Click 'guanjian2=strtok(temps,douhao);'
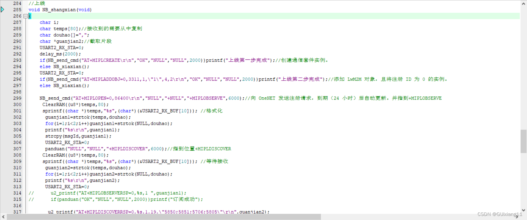The width and height of the screenshot is (527, 220). tap(88, 168)
